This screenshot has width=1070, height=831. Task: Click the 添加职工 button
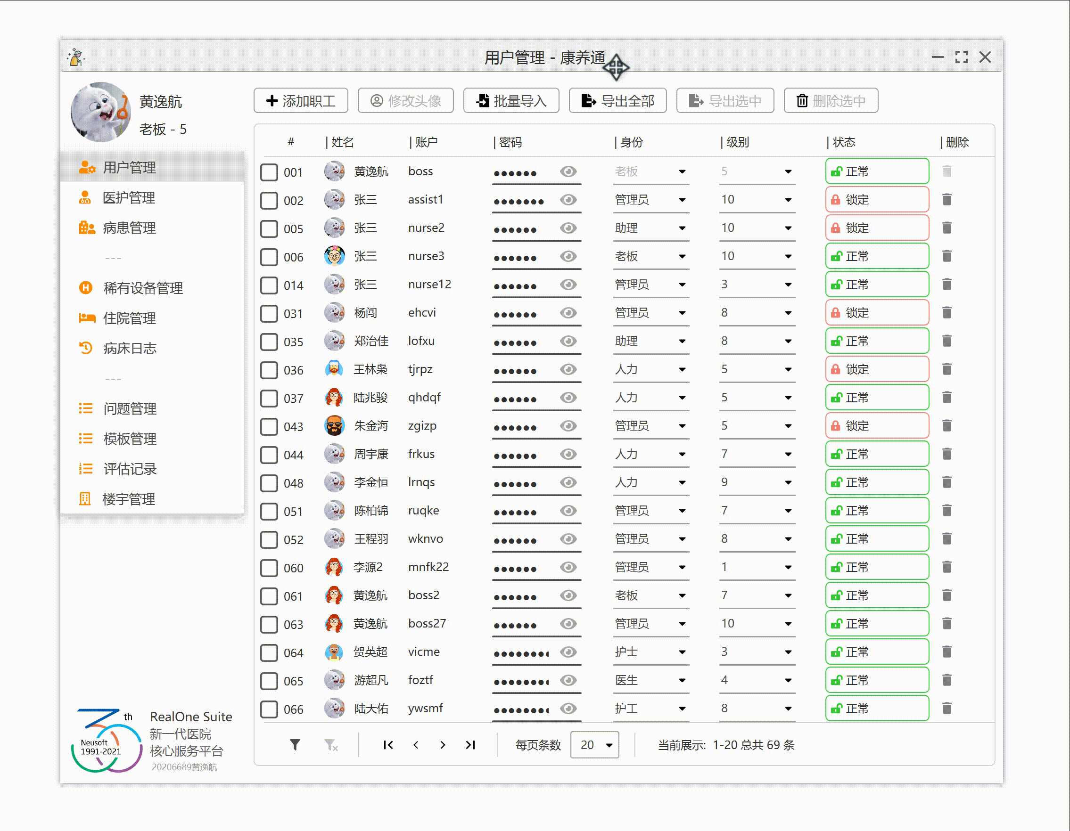301,101
